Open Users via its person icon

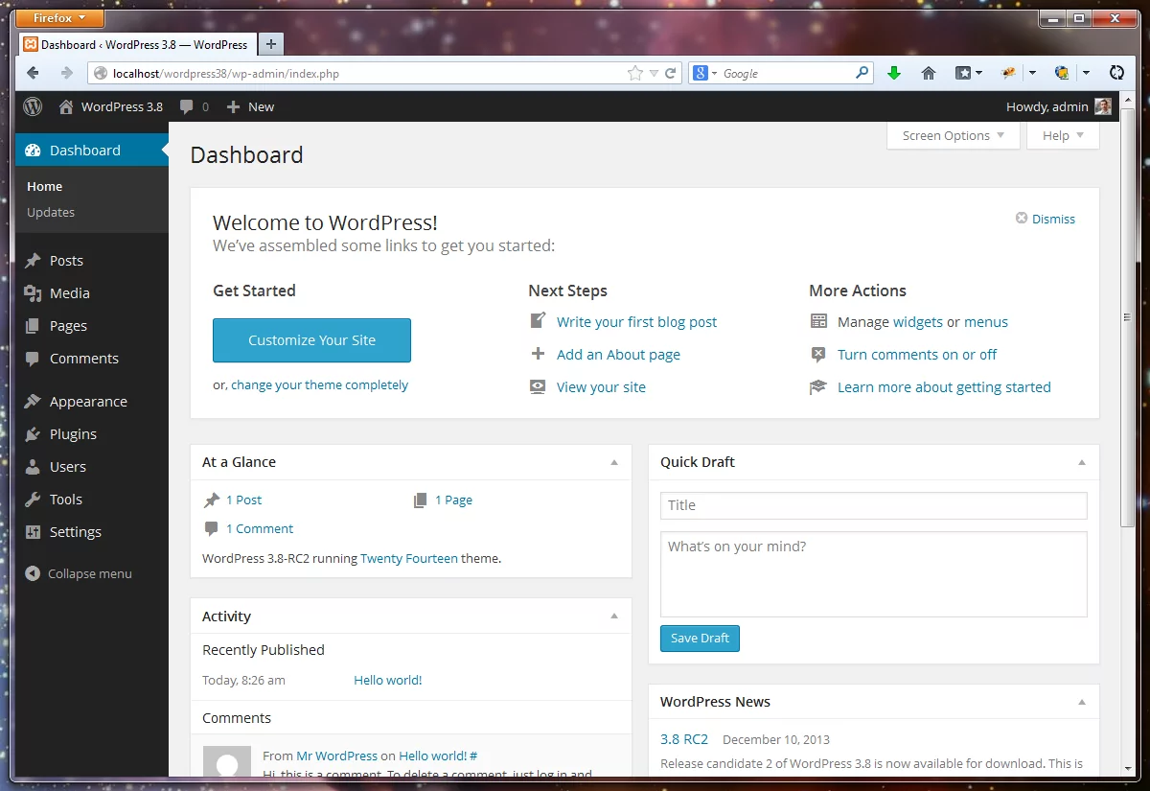tap(34, 467)
